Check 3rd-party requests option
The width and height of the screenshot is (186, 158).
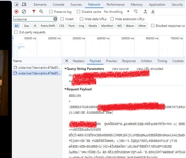click(16, 32)
